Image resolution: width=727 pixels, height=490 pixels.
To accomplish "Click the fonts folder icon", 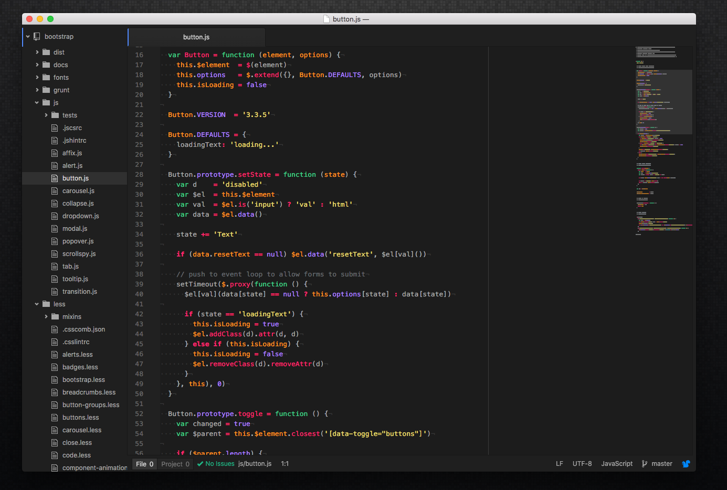I will click(x=46, y=78).
